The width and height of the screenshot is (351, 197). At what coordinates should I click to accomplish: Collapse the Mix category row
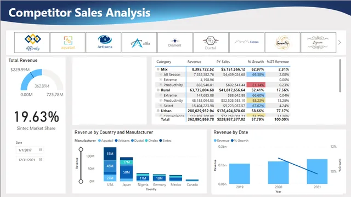coord(158,69)
